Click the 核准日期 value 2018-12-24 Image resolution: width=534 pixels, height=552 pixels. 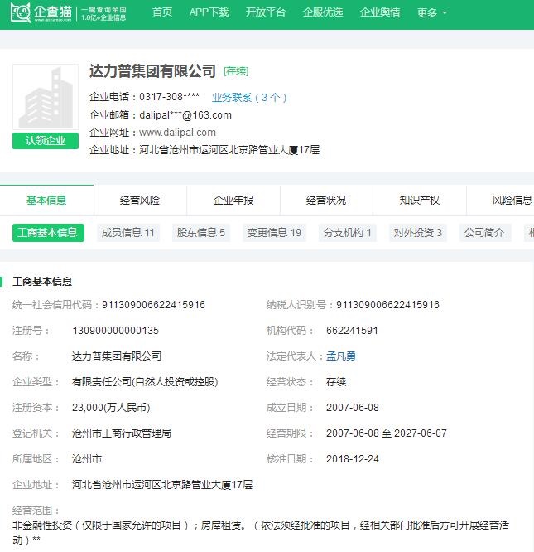[353, 459]
